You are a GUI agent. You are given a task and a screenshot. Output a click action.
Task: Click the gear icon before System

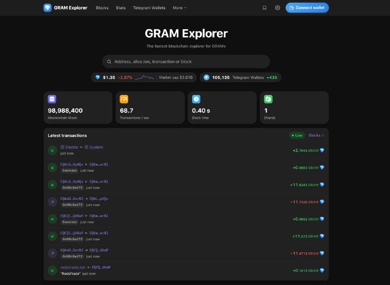click(86, 147)
